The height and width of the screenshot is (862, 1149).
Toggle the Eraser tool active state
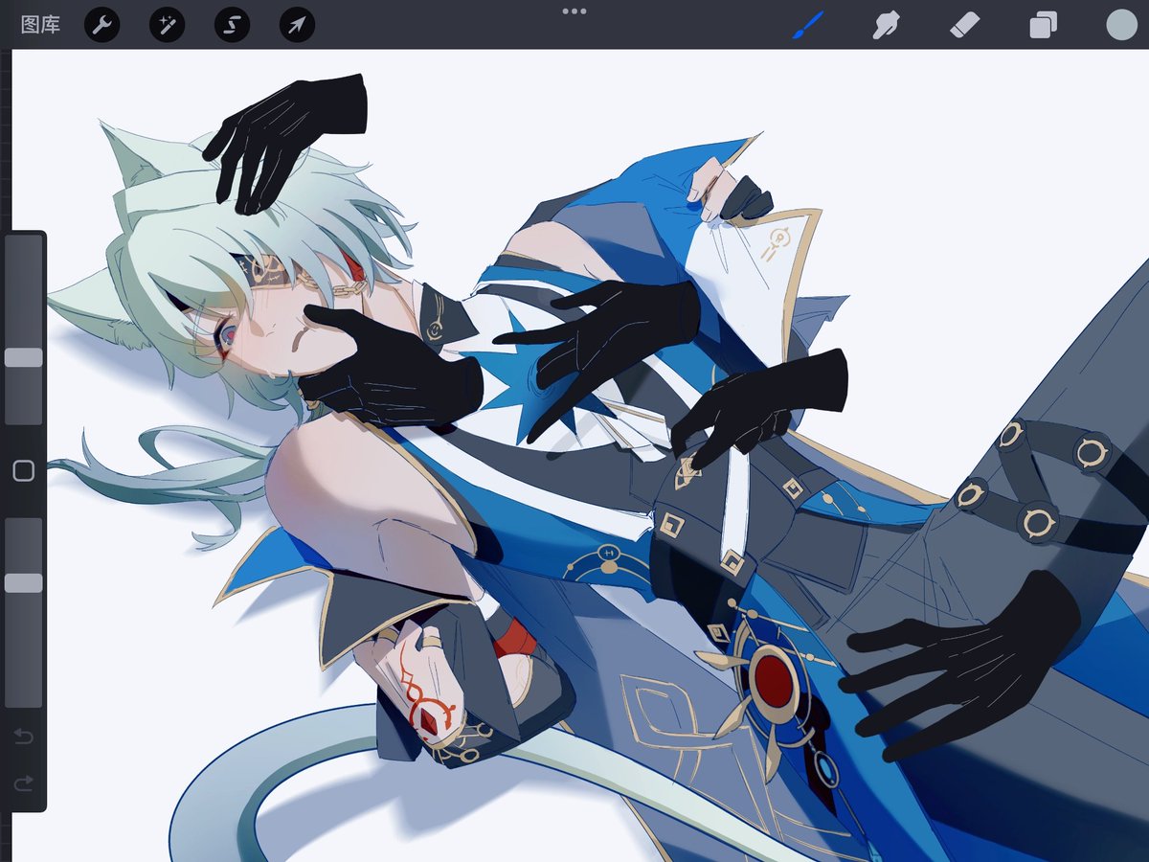point(965,25)
